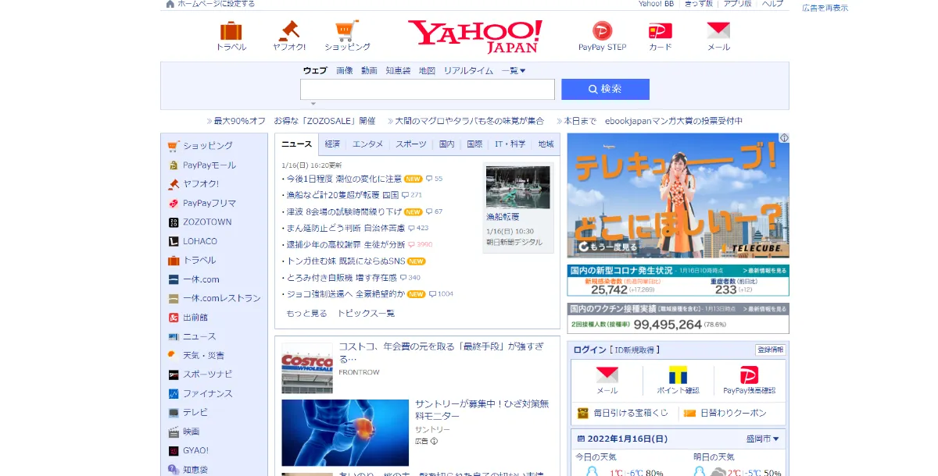The height and width of the screenshot is (476, 938).
Task: Open スポーツナビ icon in sidebar
Action: 174,375
